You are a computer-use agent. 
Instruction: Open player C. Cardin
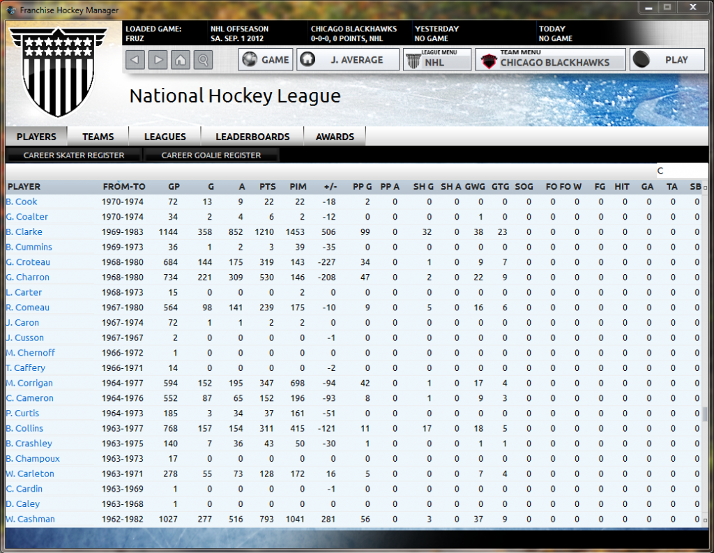click(24, 489)
